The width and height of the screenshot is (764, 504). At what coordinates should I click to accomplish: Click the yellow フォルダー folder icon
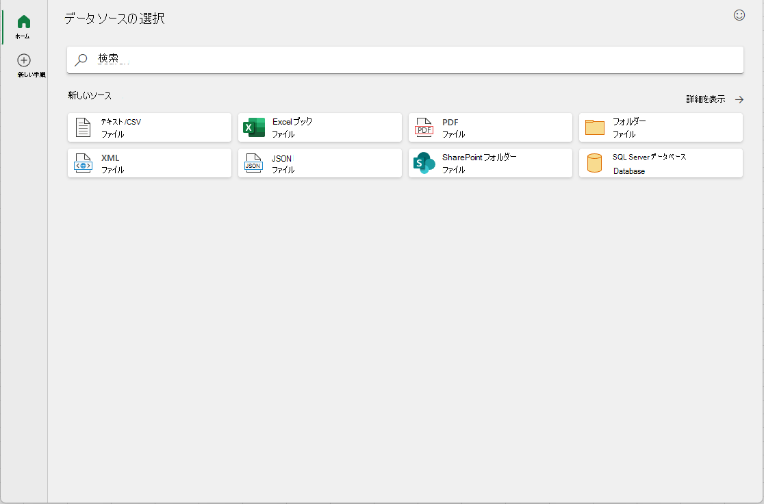click(x=594, y=127)
